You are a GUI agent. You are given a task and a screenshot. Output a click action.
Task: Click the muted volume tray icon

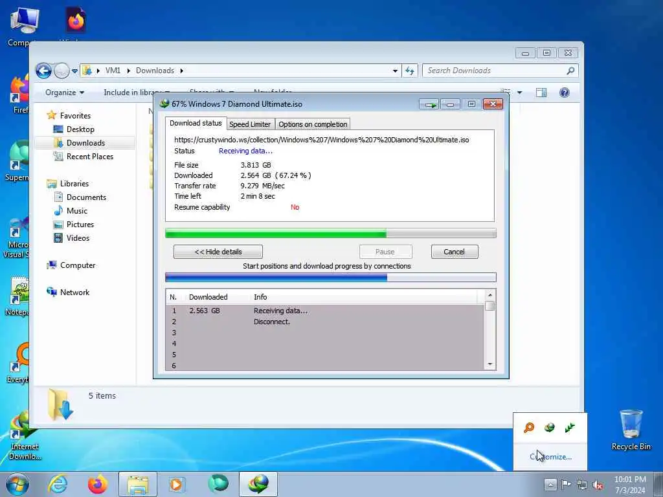pos(598,485)
